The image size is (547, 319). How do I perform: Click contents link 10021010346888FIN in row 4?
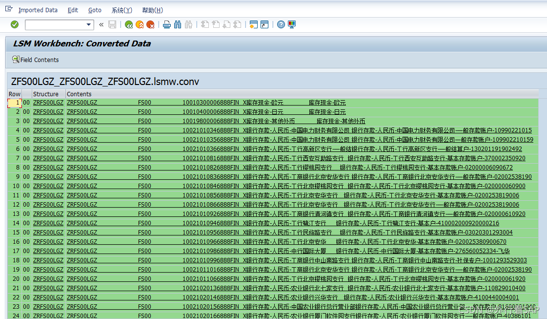211,130
